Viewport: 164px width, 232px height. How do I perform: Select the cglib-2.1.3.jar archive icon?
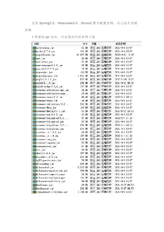click(x=34, y=83)
